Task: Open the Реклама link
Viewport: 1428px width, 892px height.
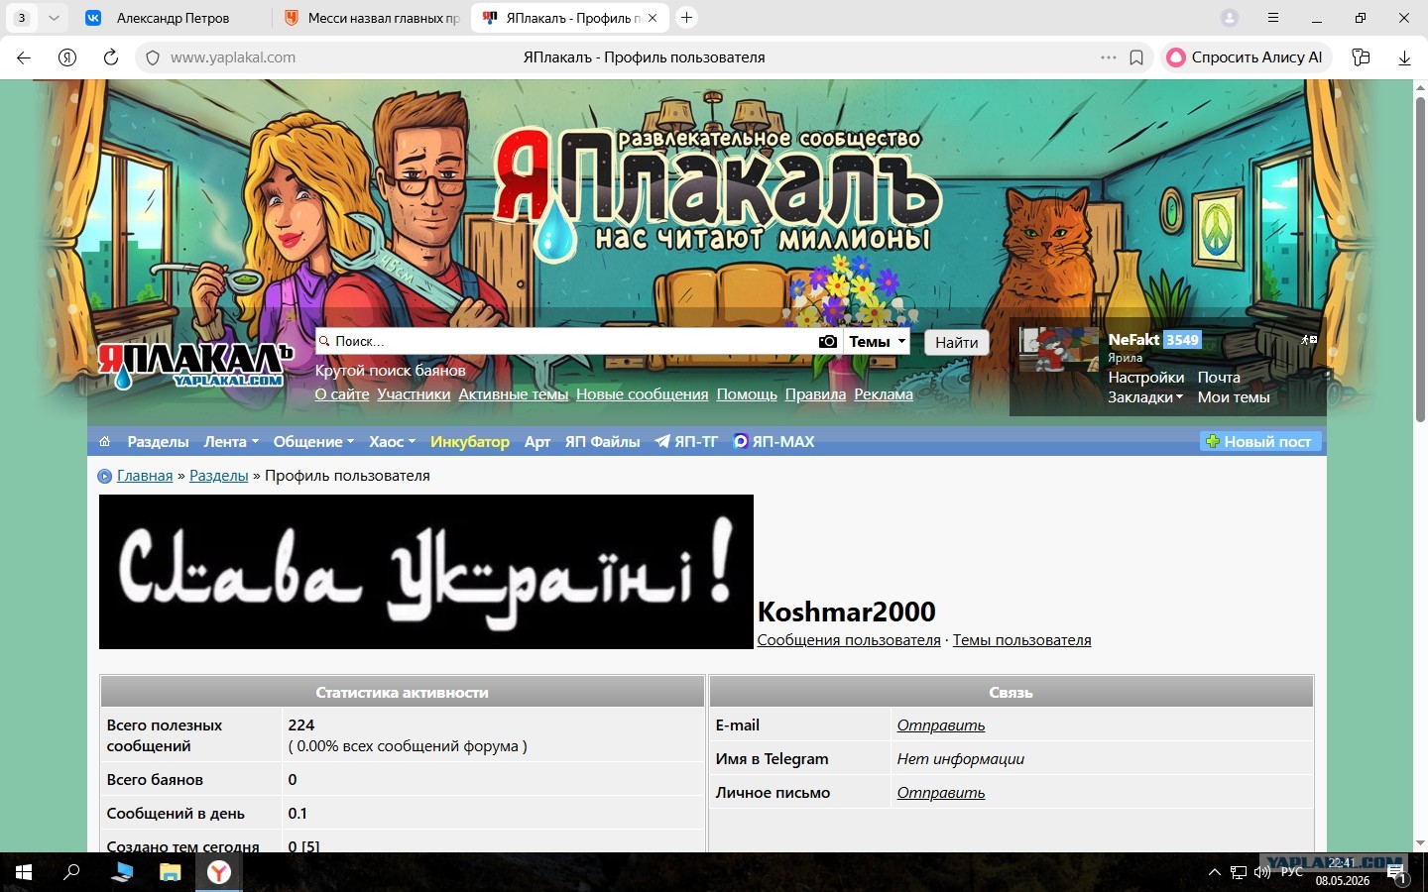Action: (884, 394)
